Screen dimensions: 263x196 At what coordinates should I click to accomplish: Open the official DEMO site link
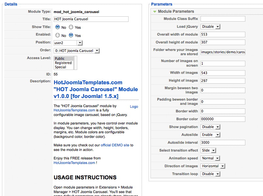coord(115,145)
